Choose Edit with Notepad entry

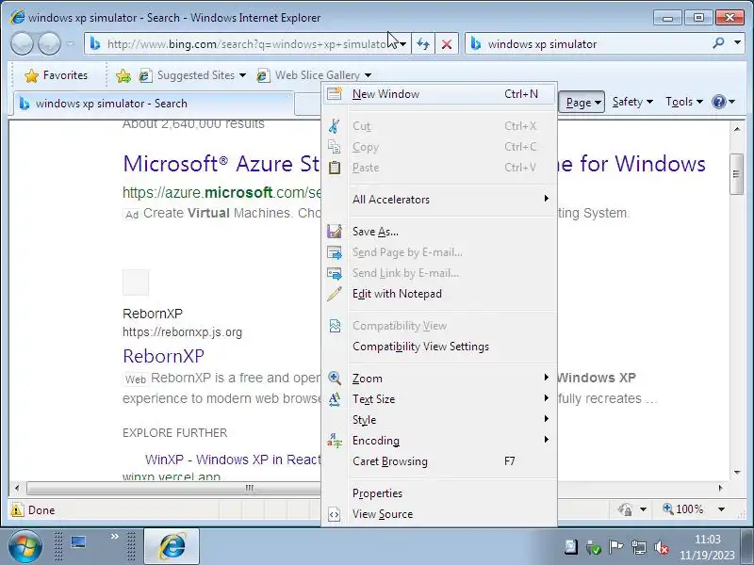[439, 294]
